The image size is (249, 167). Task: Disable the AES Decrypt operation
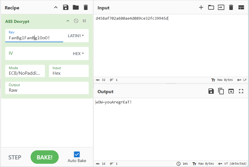coord(76,21)
